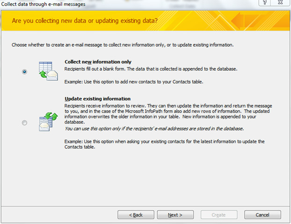Click the Update existing information envelopes icon

tap(47, 122)
